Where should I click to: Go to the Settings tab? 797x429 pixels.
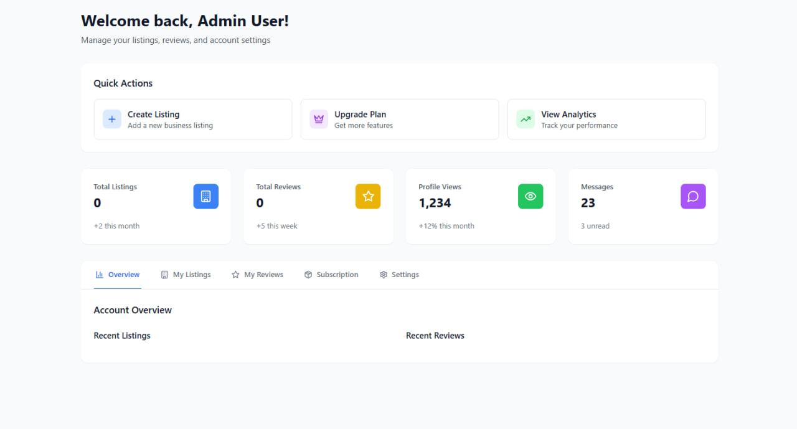(399, 275)
